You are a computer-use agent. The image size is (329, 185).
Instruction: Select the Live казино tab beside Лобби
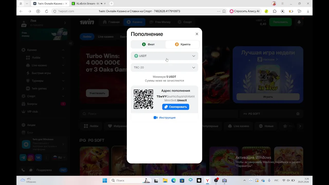click(106, 37)
